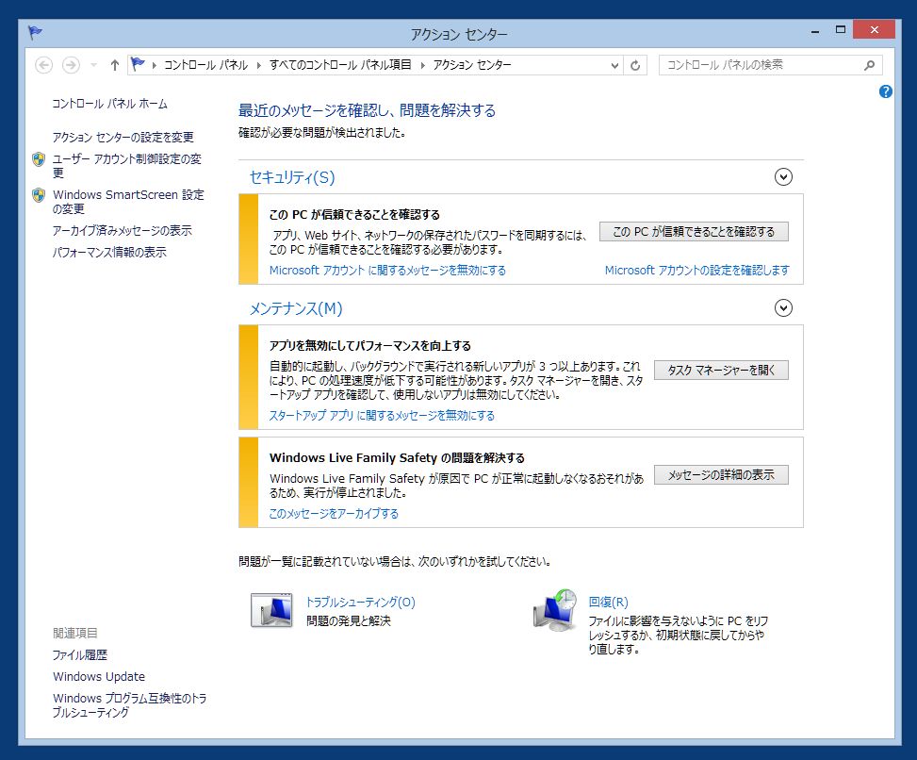Disable スタートアップ アプリ messages link
Viewport: 917px width, 760px height.
[382, 416]
